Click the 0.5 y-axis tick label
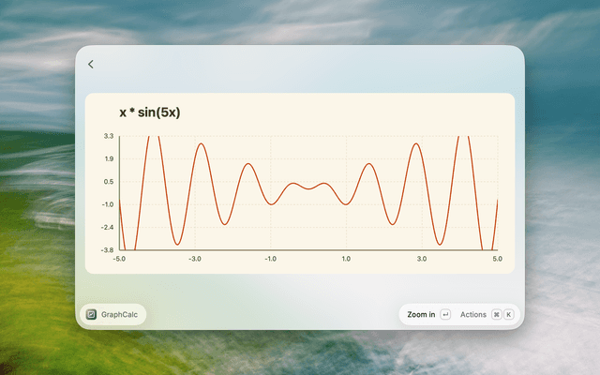The height and width of the screenshot is (375, 600). tap(109, 182)
